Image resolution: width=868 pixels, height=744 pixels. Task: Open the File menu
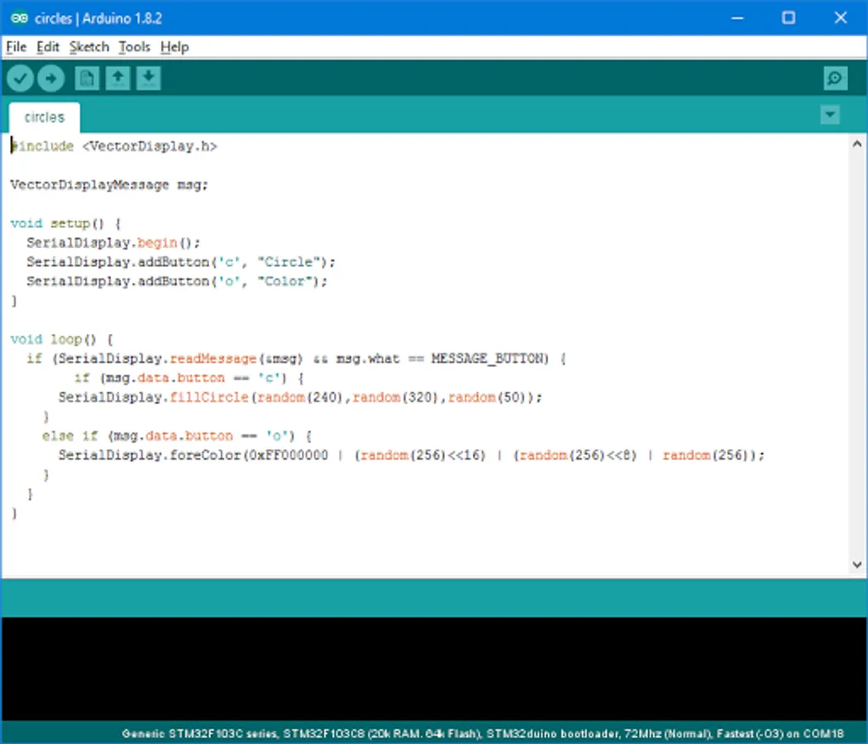pos(16,47)
